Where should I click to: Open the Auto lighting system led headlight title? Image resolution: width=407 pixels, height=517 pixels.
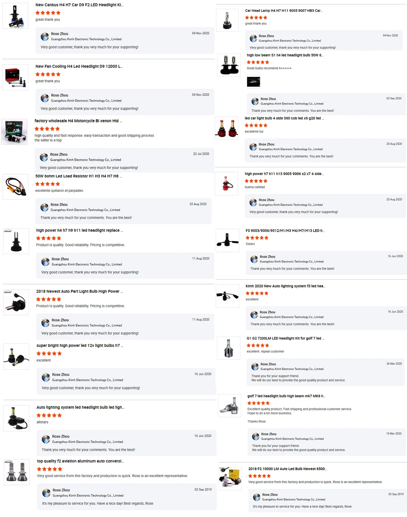click(81, 407)
